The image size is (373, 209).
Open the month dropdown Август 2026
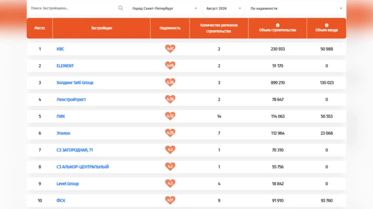[x=223, y=8]
